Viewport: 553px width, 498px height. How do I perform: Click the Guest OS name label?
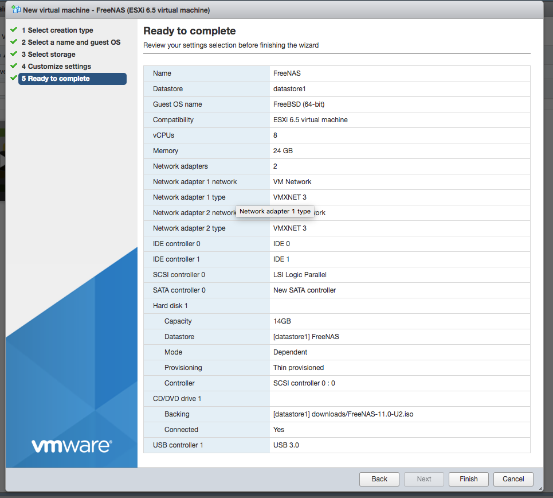pos(178,104)
